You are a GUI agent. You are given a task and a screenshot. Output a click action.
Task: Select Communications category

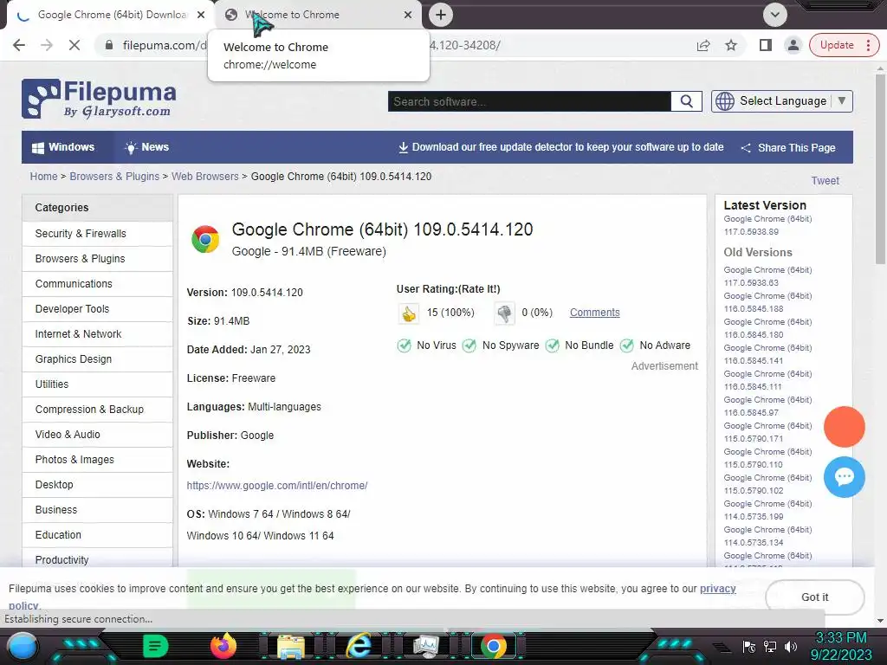point(97,284)
